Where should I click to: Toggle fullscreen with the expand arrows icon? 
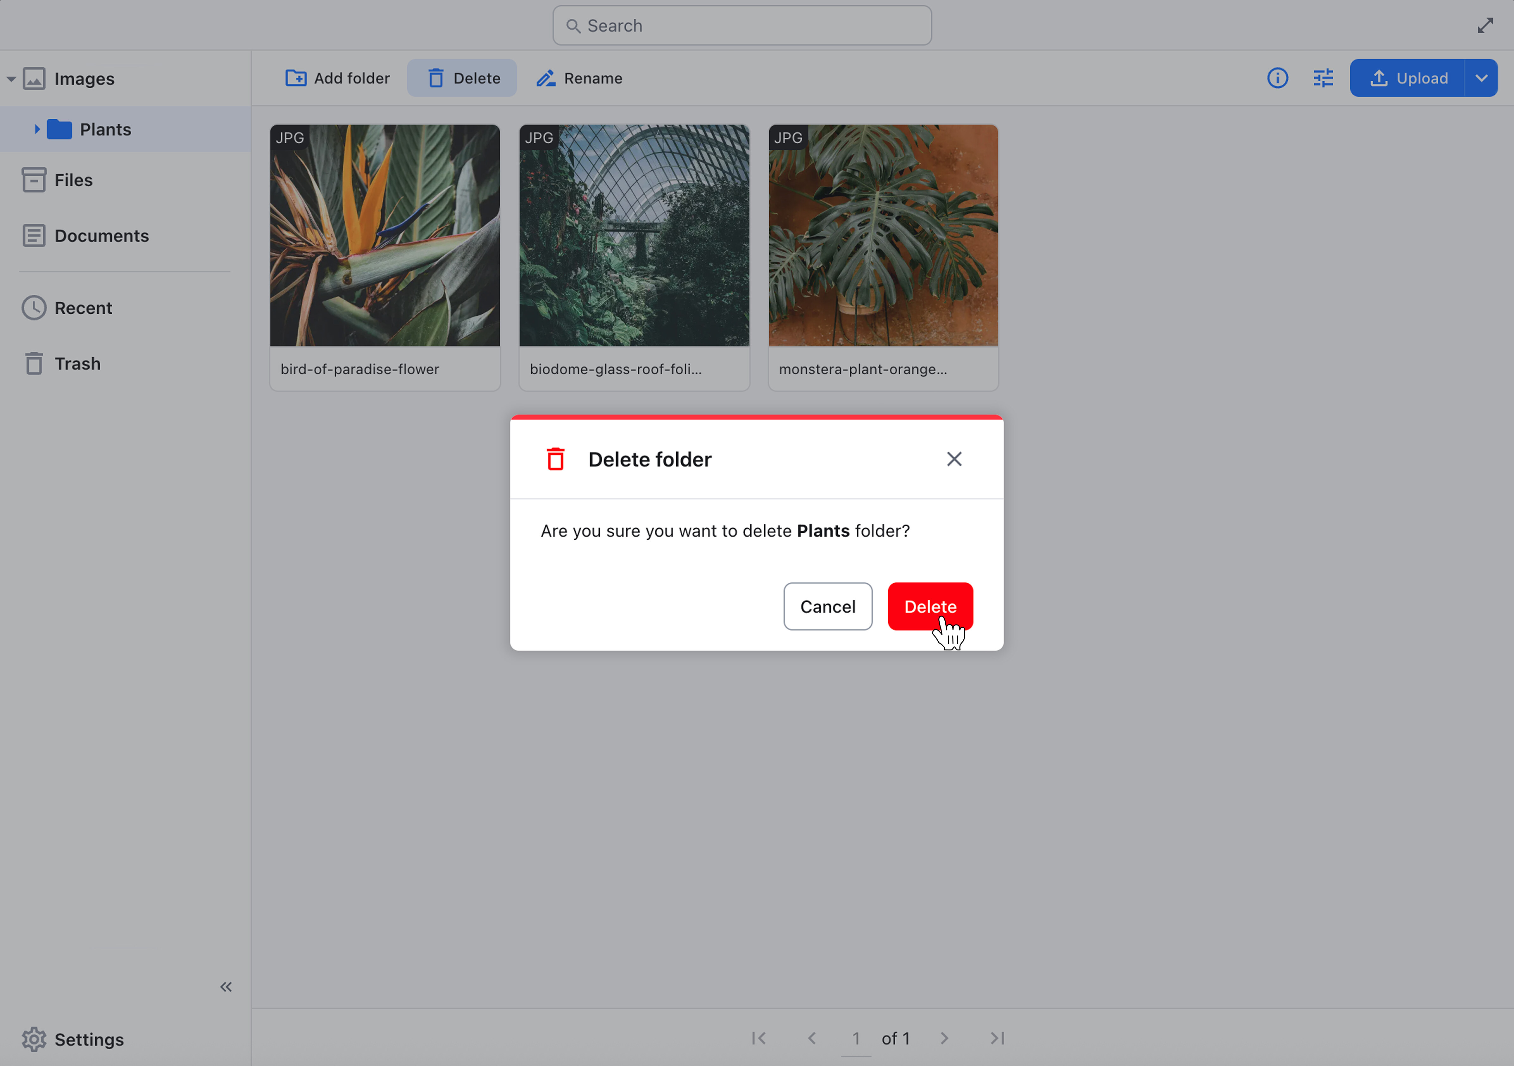[x=1485, y=25]
